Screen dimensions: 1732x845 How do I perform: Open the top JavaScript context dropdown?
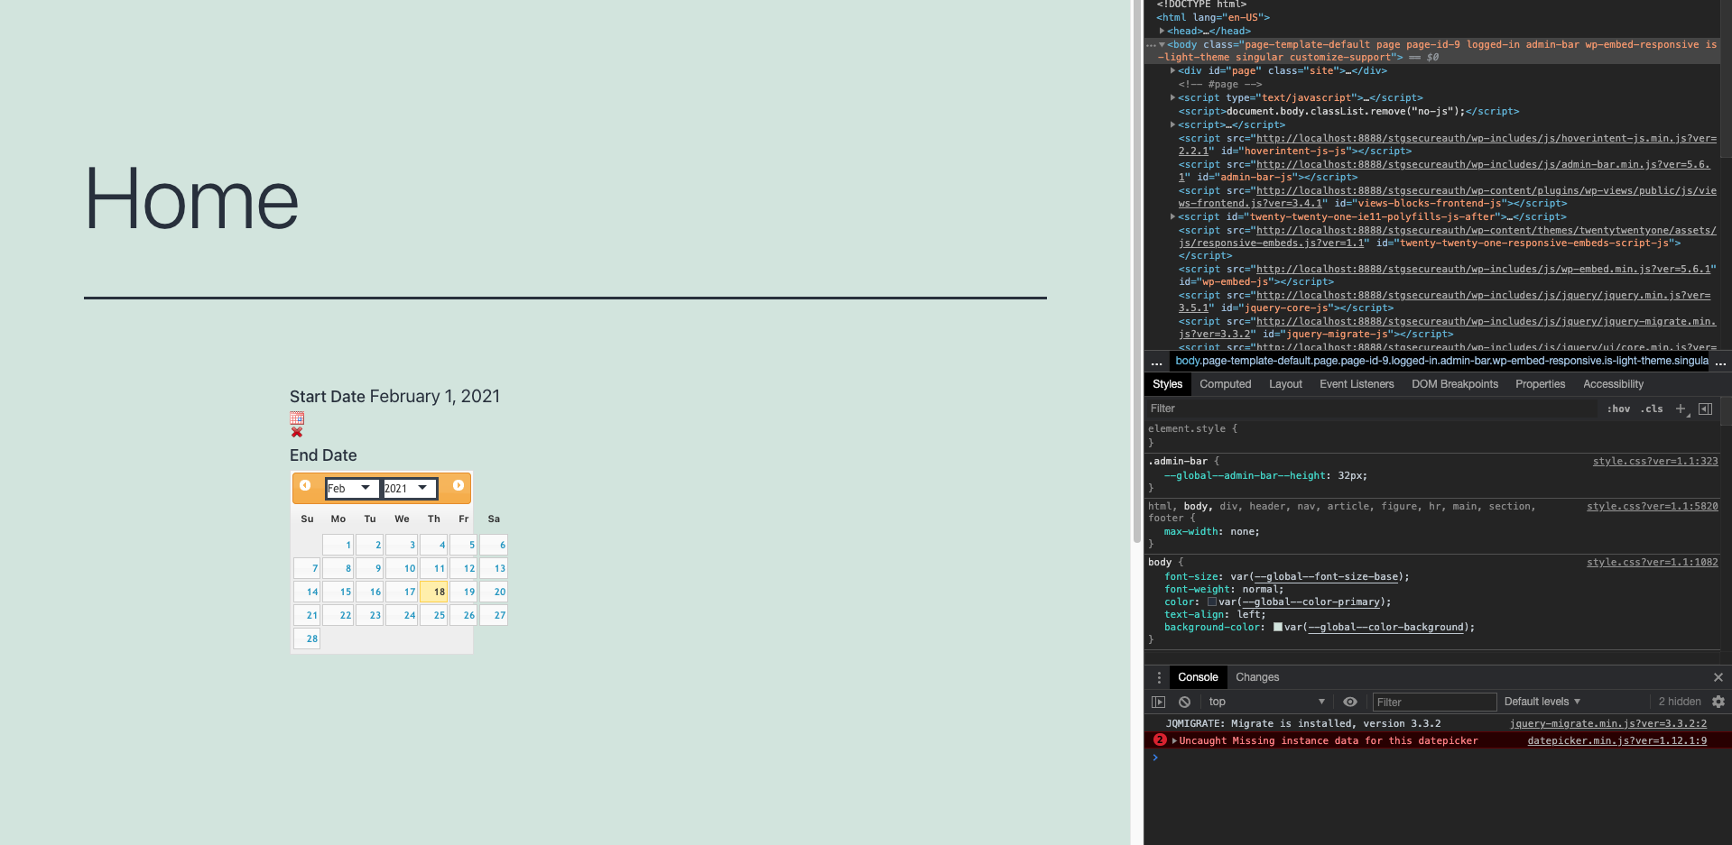[x=1266, y=702]
